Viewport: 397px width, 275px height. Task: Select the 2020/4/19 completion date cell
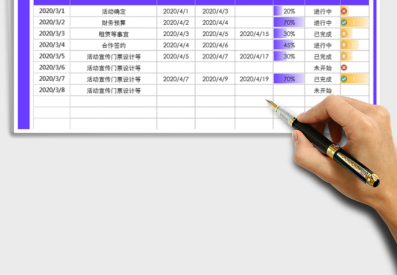coord(254,79)
